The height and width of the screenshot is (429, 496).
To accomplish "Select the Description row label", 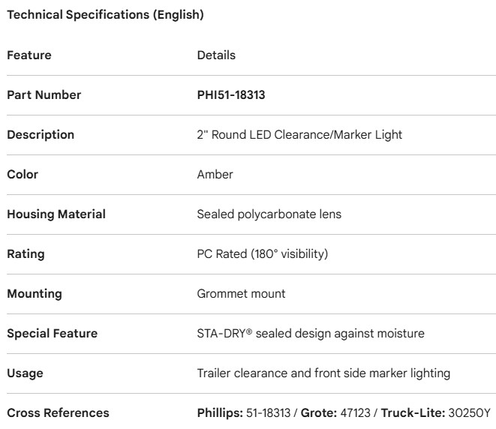I will pos(41,135).
